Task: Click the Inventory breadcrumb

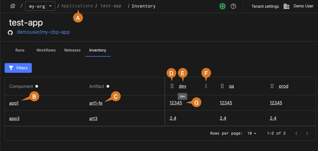Action: click(x=143, y=6)
